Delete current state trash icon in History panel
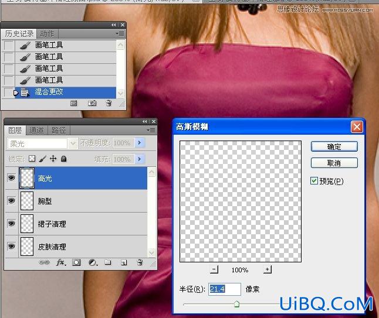This screenshot has width=379, height=318. 109,103
